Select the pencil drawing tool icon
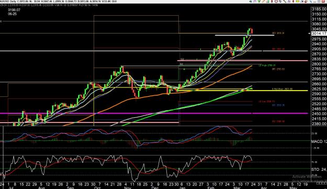 point(264,1)
